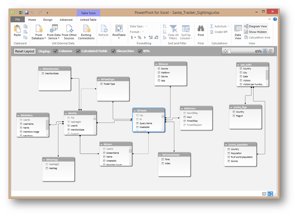
Task: Open the Customize Quick Access Toolbar dropdown
Action: [x=47, y=13]
